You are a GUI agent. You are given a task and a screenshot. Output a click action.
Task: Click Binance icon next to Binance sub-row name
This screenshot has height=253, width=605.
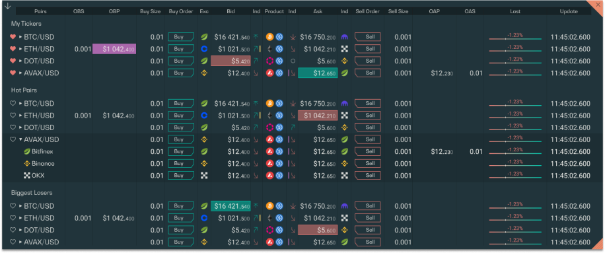point(27,164)
